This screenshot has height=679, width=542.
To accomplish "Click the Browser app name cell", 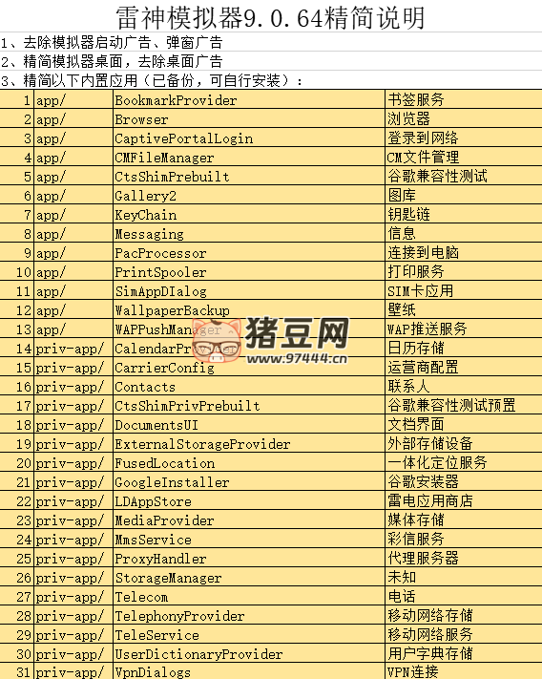I will point(249,118).
